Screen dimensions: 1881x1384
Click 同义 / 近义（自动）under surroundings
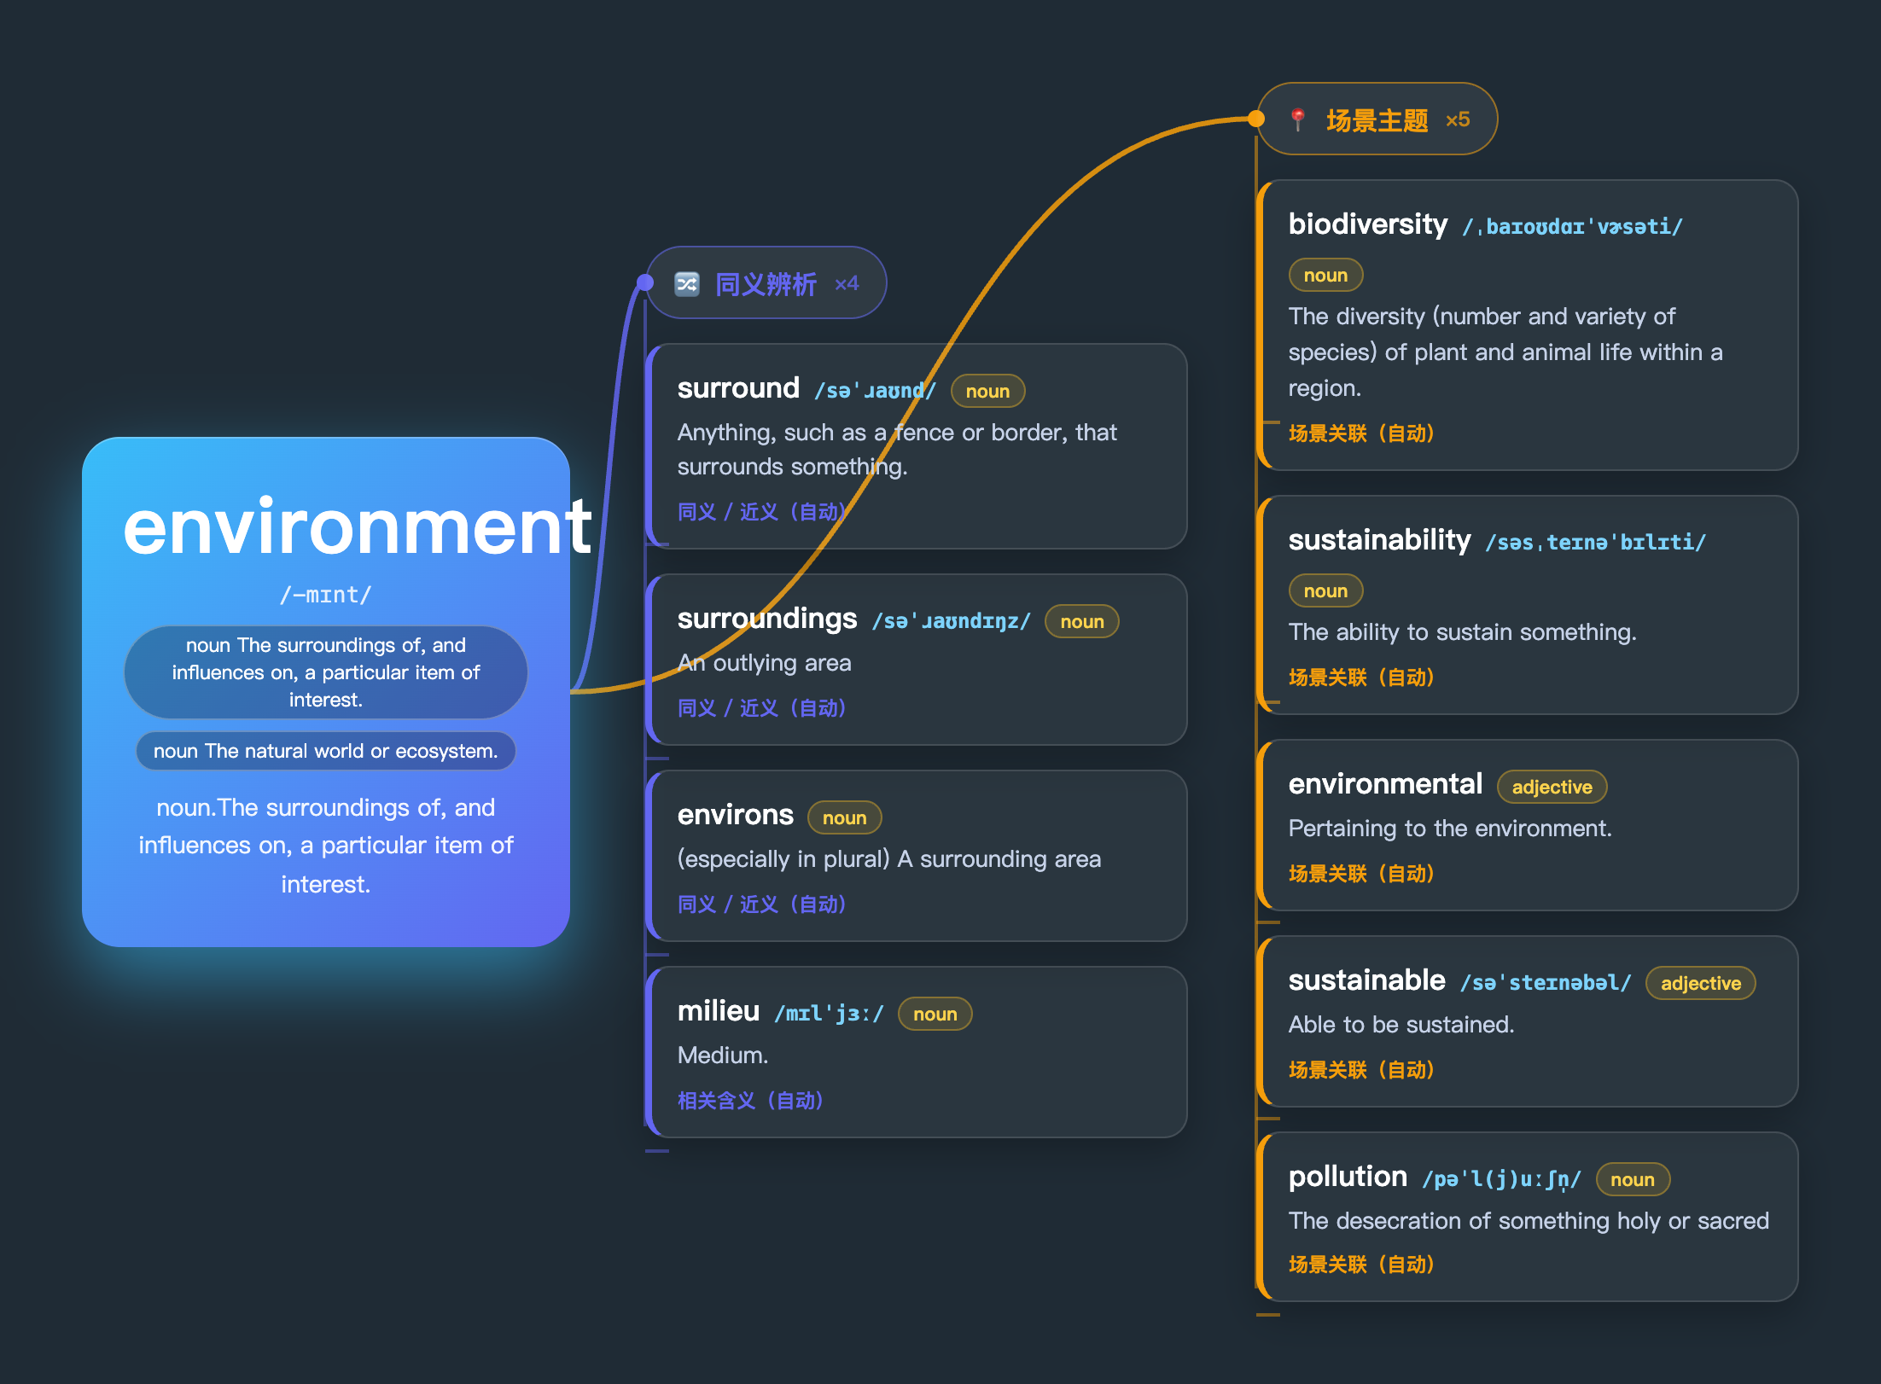(761, 708)
